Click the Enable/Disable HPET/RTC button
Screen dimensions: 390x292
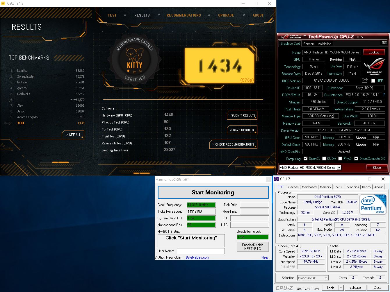click(x=253, y=247)
